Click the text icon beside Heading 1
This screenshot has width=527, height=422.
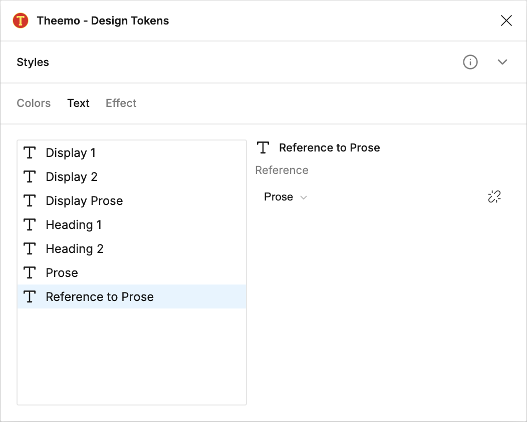pyautogui.click(x=30, y=225)
